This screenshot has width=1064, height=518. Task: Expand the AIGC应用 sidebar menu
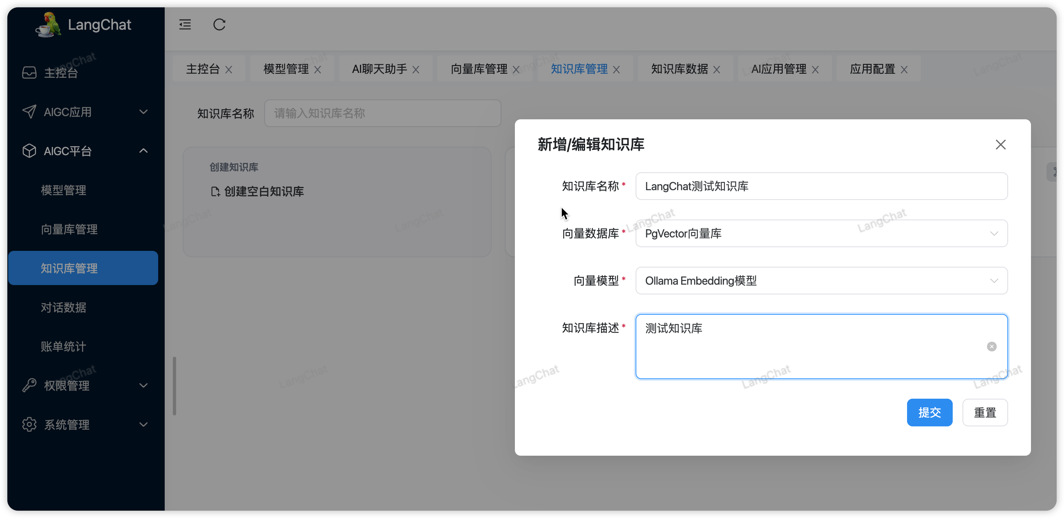point(143,112)
